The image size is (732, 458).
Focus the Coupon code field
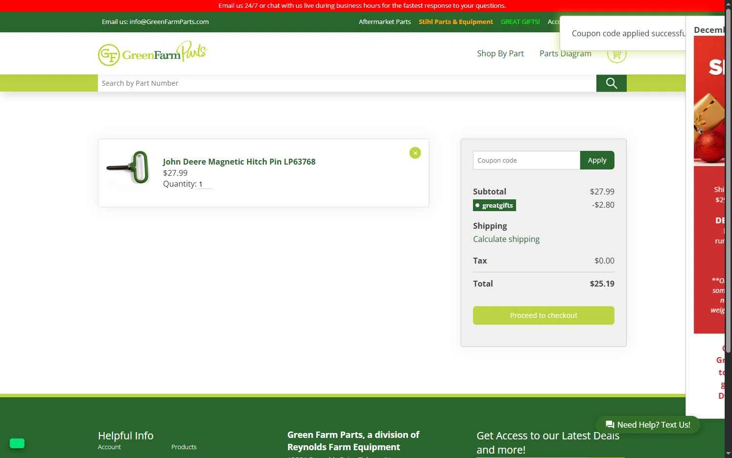pos(526,160)
